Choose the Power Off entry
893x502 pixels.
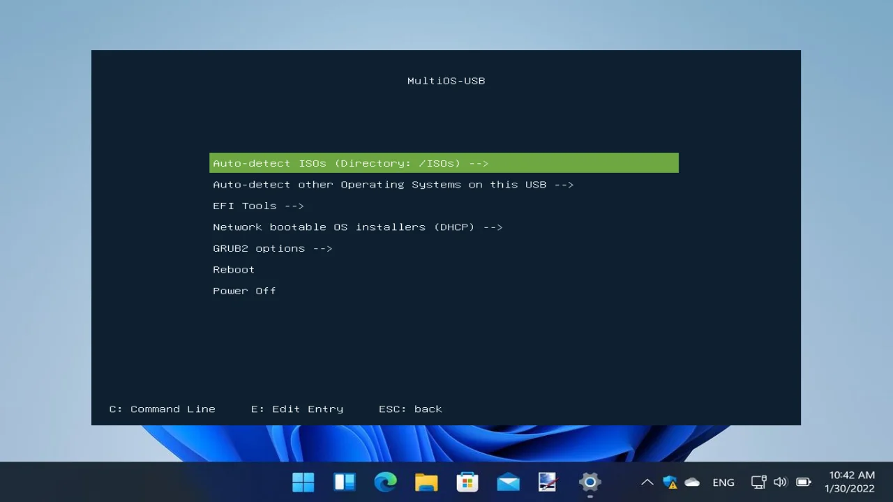click(x=244, y=291)
